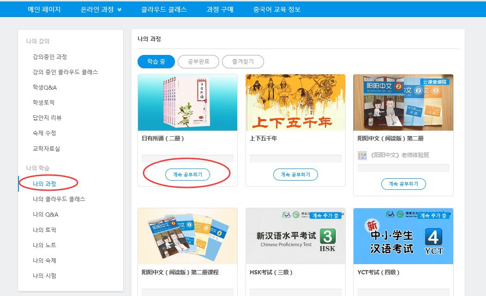
Task: Go to 클라우드 클래스 in top nav
Action: (164, 9)
